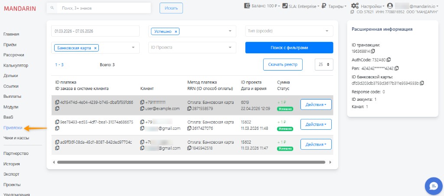
Task: Open the support chat bubble
Action: tap(434, 186)
